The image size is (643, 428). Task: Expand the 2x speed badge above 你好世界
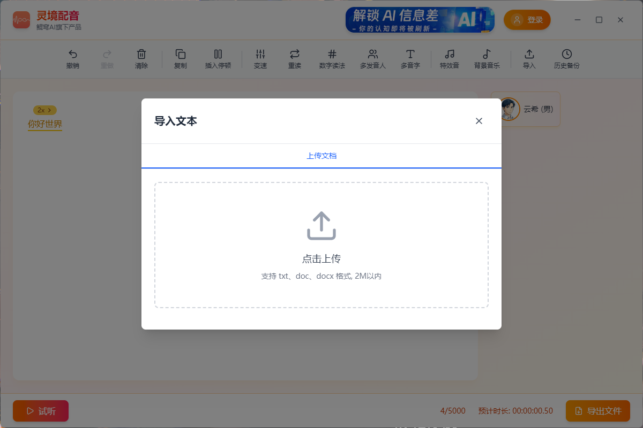(x=44, y=110)
